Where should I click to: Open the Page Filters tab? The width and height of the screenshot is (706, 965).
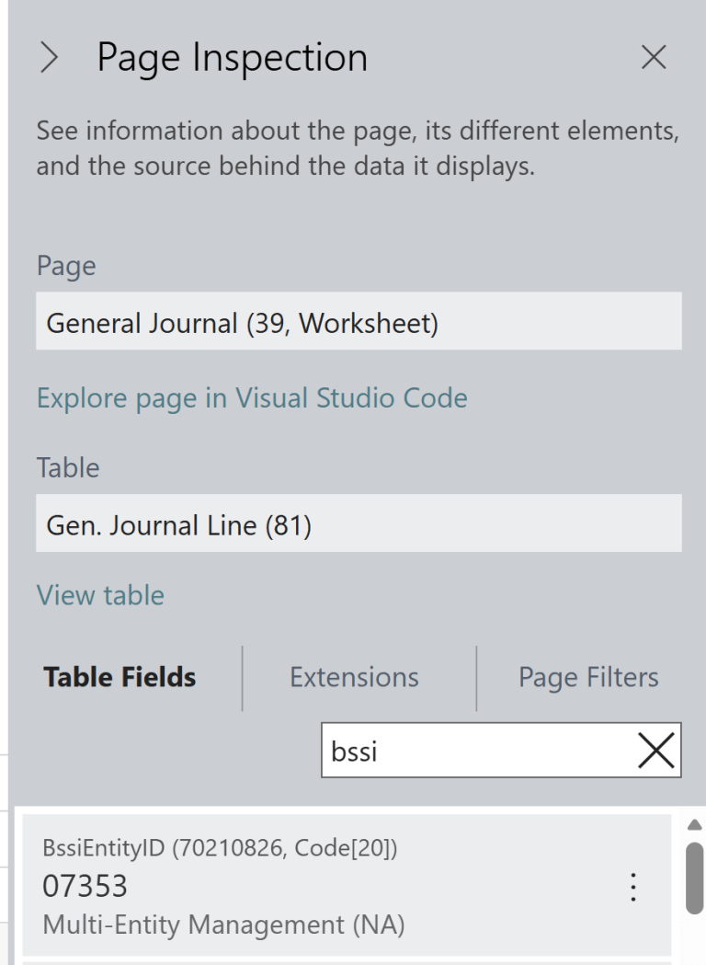coord(588,677)
